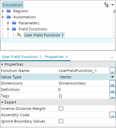The width and height of the screenshot is (116, 128).
Task: Open Function Name editor ellipsis button
Action: [x=112, y=70]
